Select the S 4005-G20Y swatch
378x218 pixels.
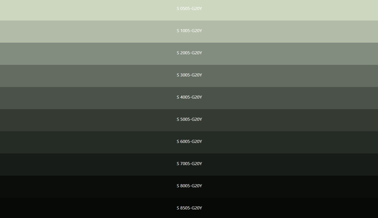pyautogui.click(x=83, y=98)
